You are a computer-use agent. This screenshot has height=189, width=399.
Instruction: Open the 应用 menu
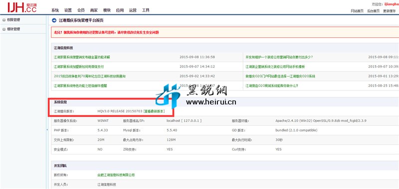point(120,10)
